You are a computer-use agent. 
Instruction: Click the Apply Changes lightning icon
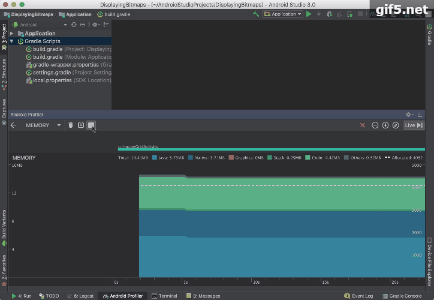[319, 14]
